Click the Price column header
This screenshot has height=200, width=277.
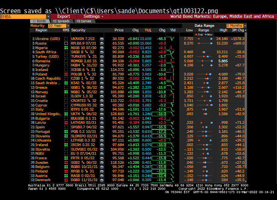(x=119, y=30)
